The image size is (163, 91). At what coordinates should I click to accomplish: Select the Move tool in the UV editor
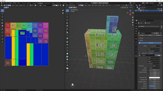coord(2,17)
